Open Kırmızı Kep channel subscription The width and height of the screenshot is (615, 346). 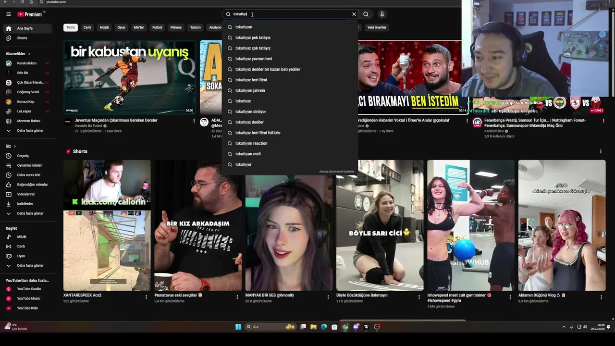26,102
